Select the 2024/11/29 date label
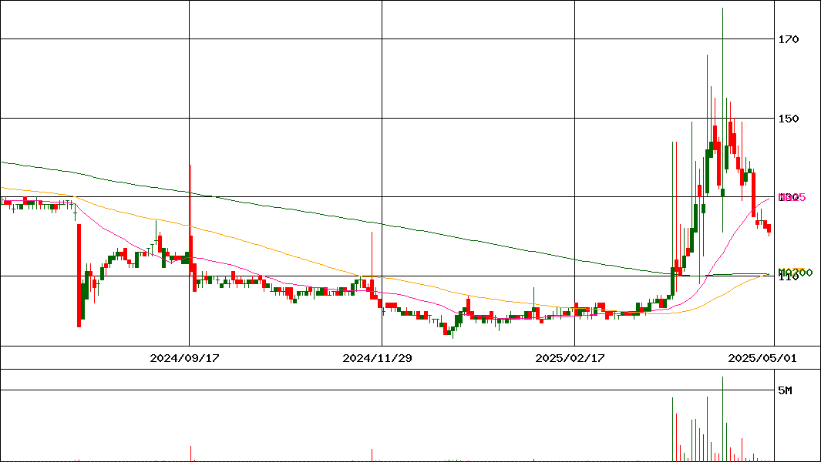 [x=376, y=358]
